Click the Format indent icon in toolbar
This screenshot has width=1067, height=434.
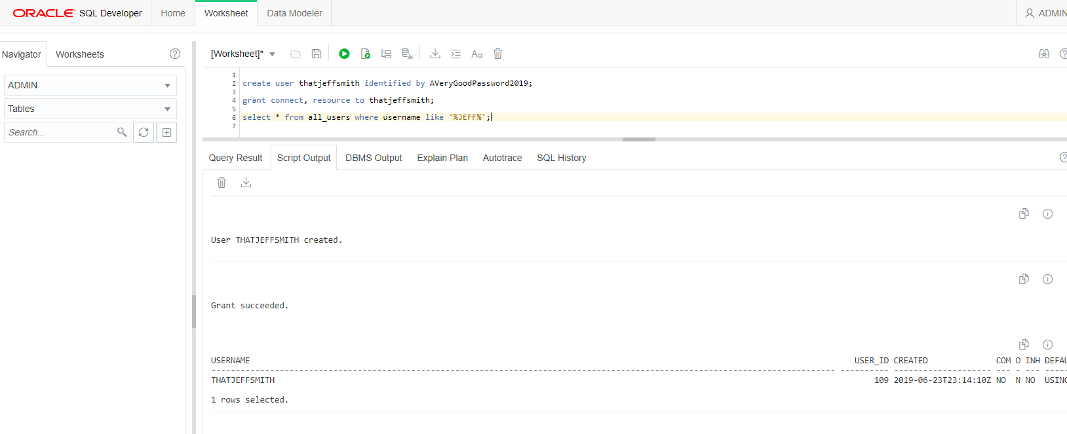point(456,54)
